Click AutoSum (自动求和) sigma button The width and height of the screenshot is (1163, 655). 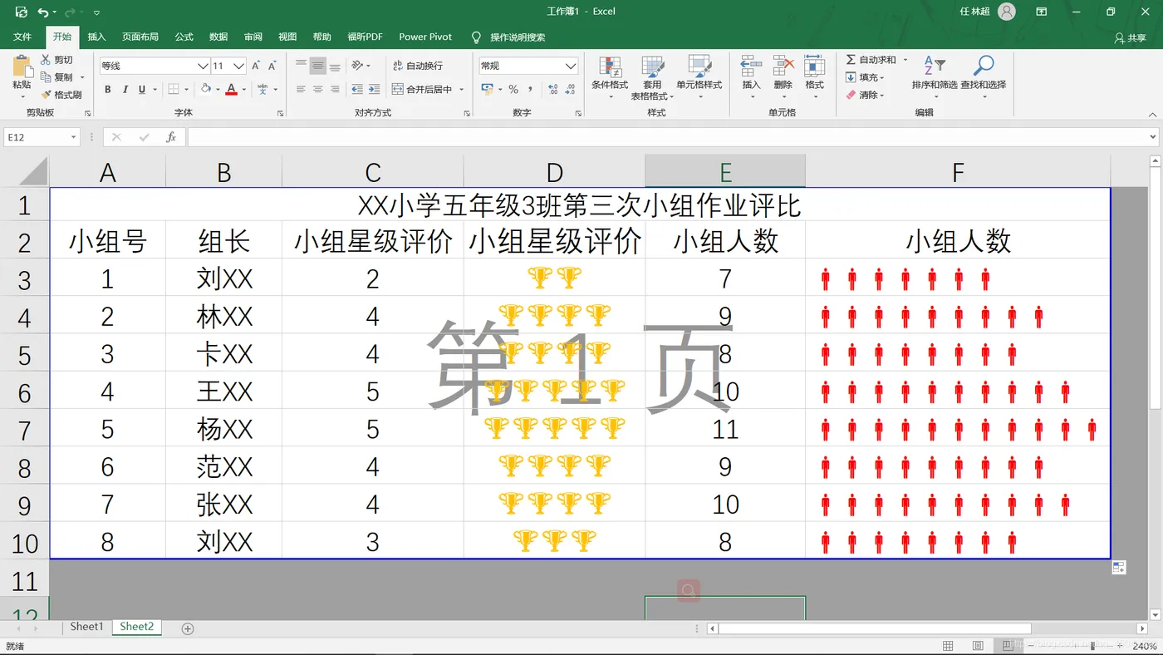pyautogui.click(x=871, y=60)
